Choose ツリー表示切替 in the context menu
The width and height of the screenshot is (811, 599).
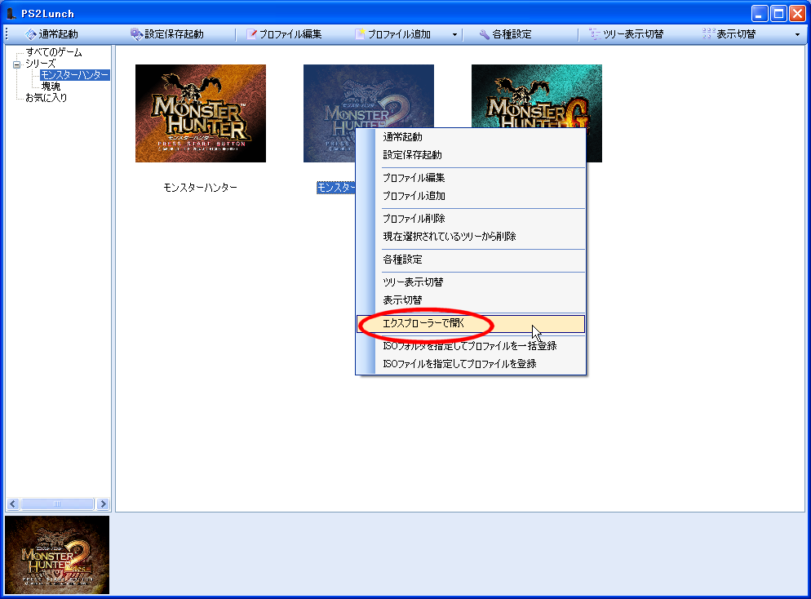(x=471, y=282)
